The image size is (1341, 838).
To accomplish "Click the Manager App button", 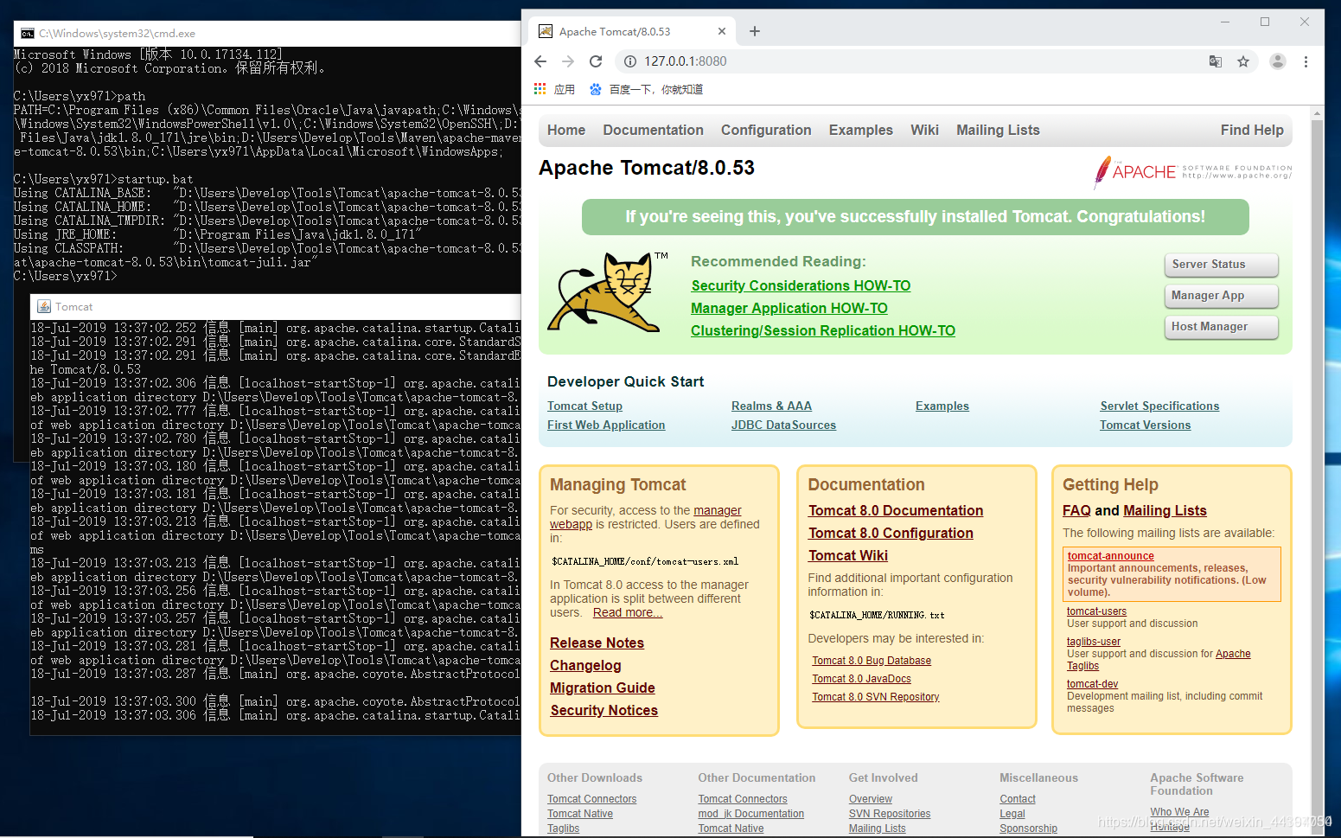I will coord(1221,296).
